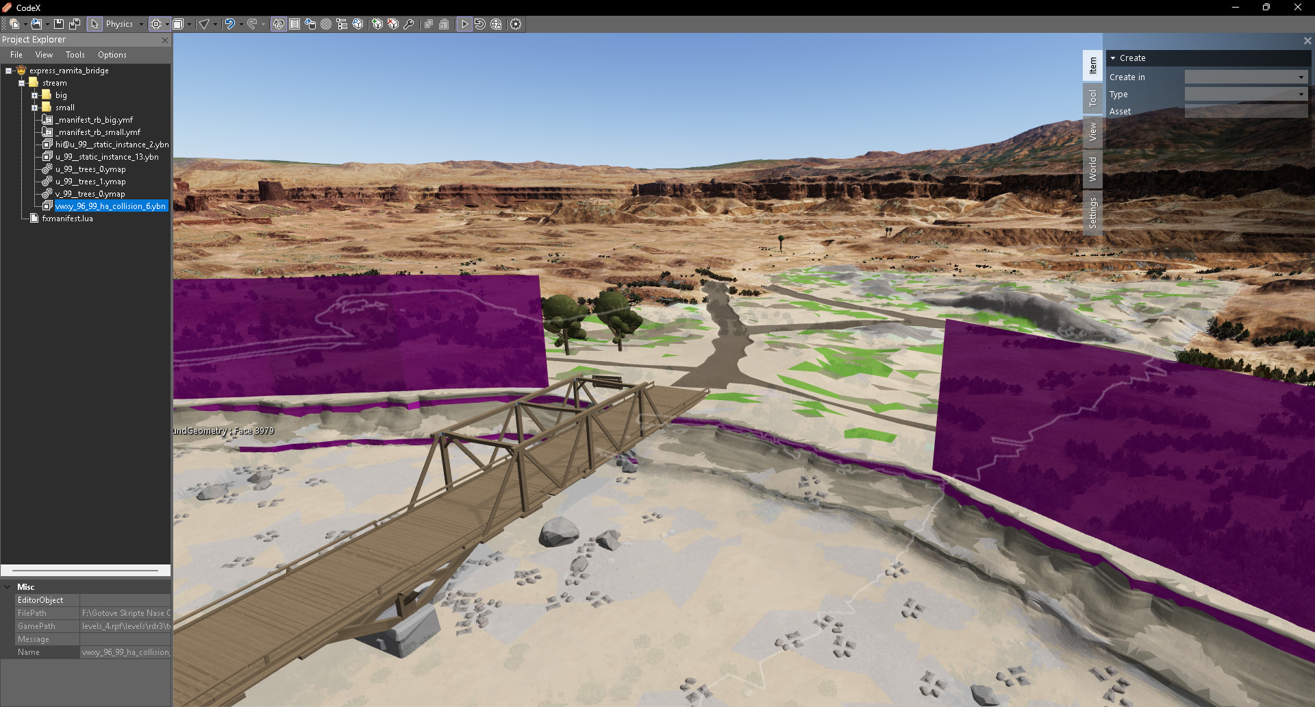Click the settings gear toolbar icon
This screenshot has height=707, width=1315.
point(516,24)
